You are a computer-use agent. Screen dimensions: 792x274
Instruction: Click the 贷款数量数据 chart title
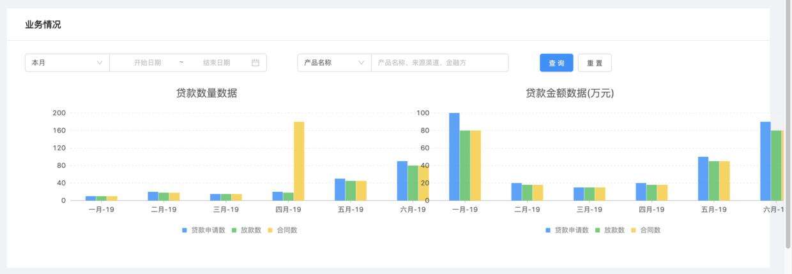pyautogui.click(x=206, y=93)
